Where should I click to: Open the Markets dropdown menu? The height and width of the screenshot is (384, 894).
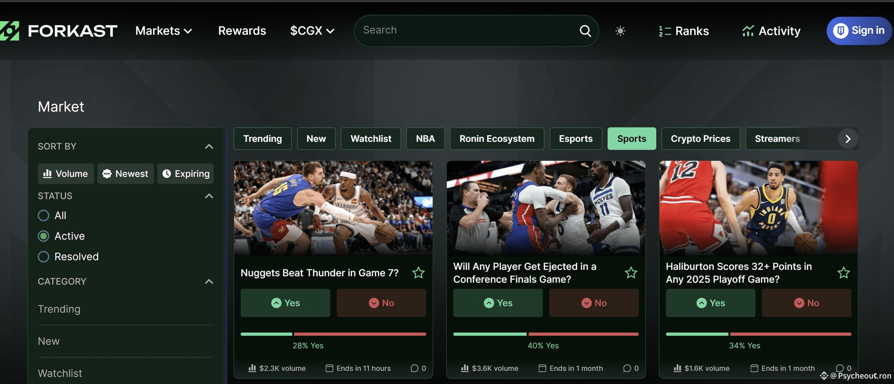[163, 31]
